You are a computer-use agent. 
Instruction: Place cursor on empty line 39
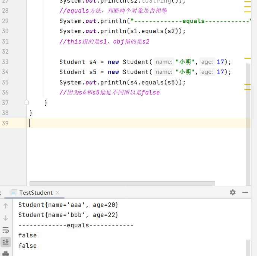(112, 123)
